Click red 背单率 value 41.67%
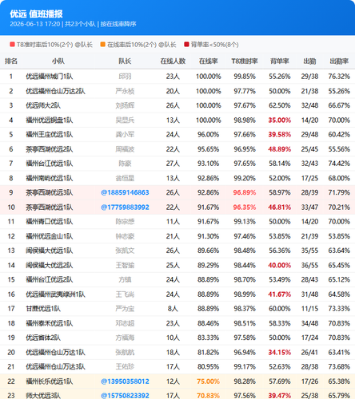The height and width of the screenshot is (399, 355). click(x=279, y=294)
